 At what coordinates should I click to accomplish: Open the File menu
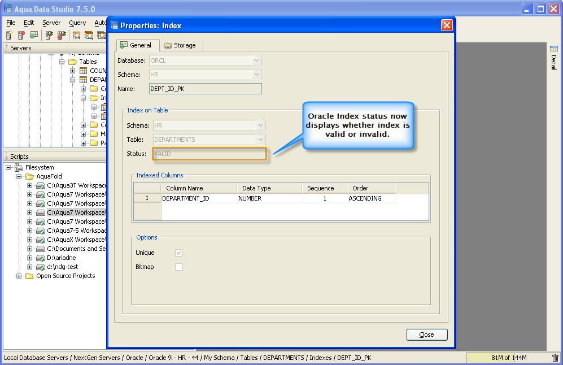pyautogui.click(x=11, y=23)
